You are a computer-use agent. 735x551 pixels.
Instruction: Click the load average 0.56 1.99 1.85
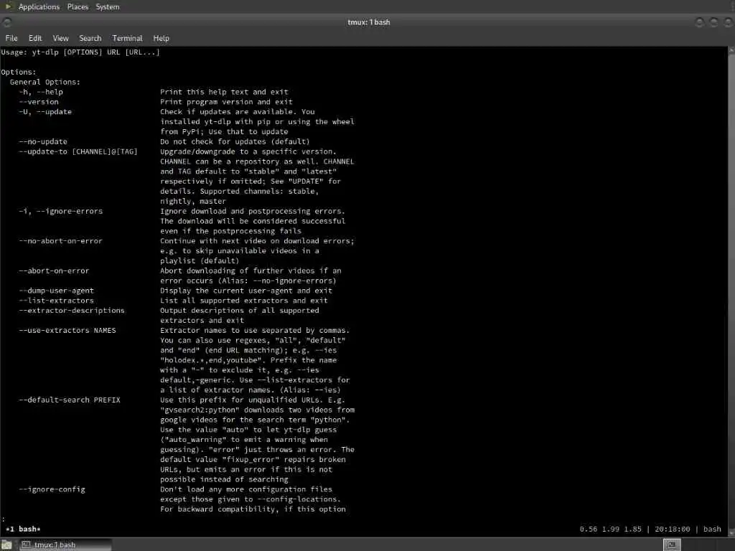tap(610, 529)
